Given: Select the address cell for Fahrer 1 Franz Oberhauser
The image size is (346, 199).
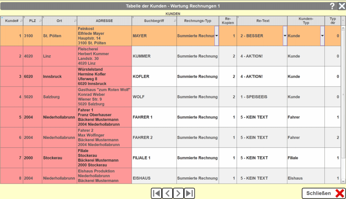Looking at the screenshot, I should coord(104,117).
